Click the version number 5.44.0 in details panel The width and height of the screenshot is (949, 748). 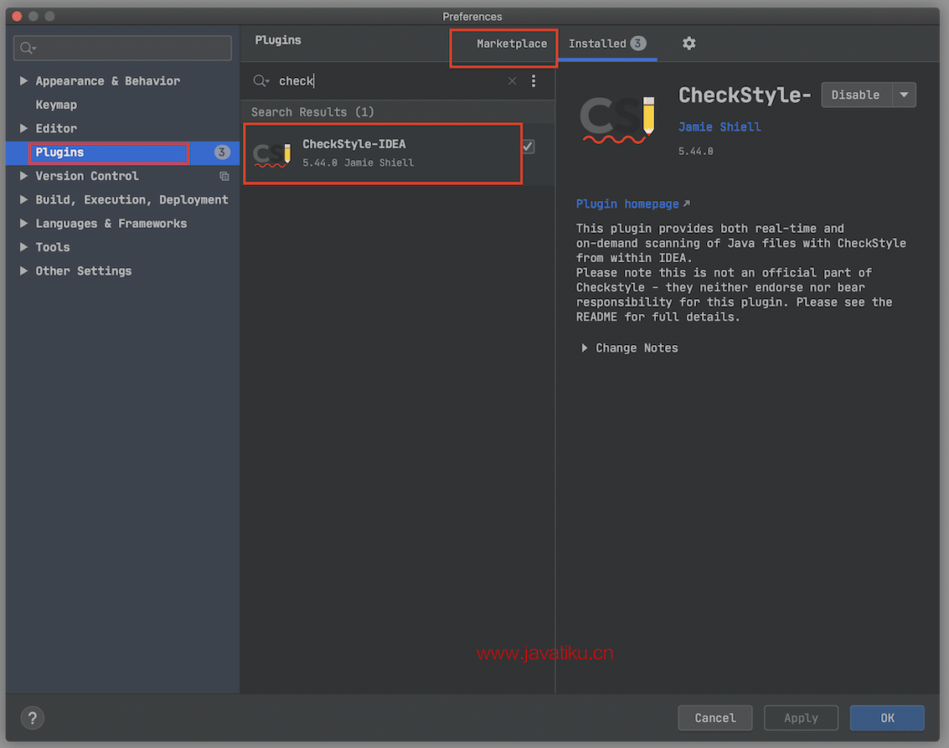(x=695, y=152)
